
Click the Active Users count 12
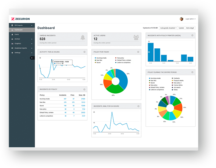pyautogui.click(x=95, y=39)
